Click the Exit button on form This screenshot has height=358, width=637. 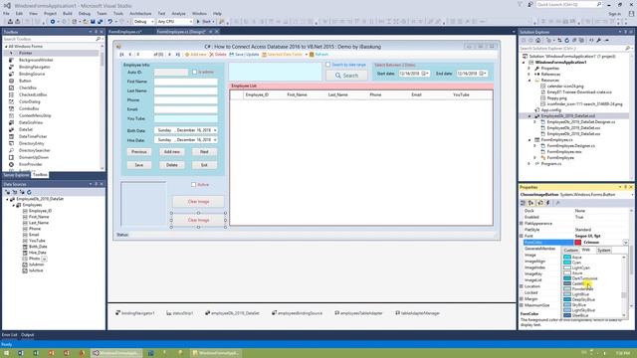[204, 165]
